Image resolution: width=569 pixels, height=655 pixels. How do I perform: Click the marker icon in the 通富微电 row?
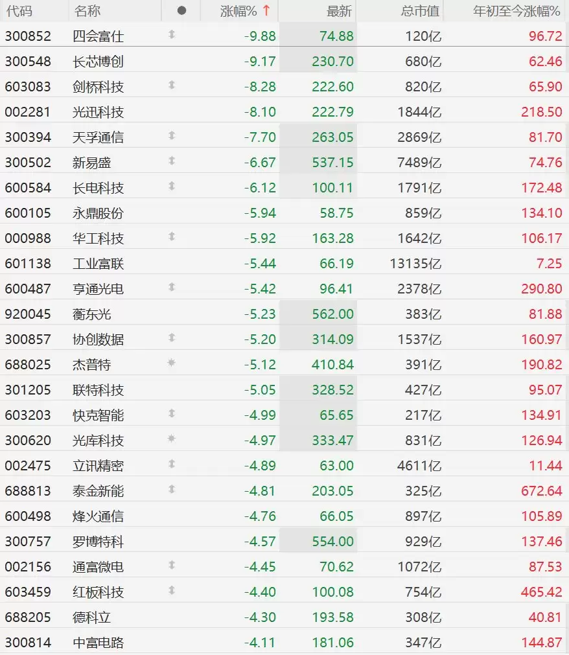(x=172, y=565)
